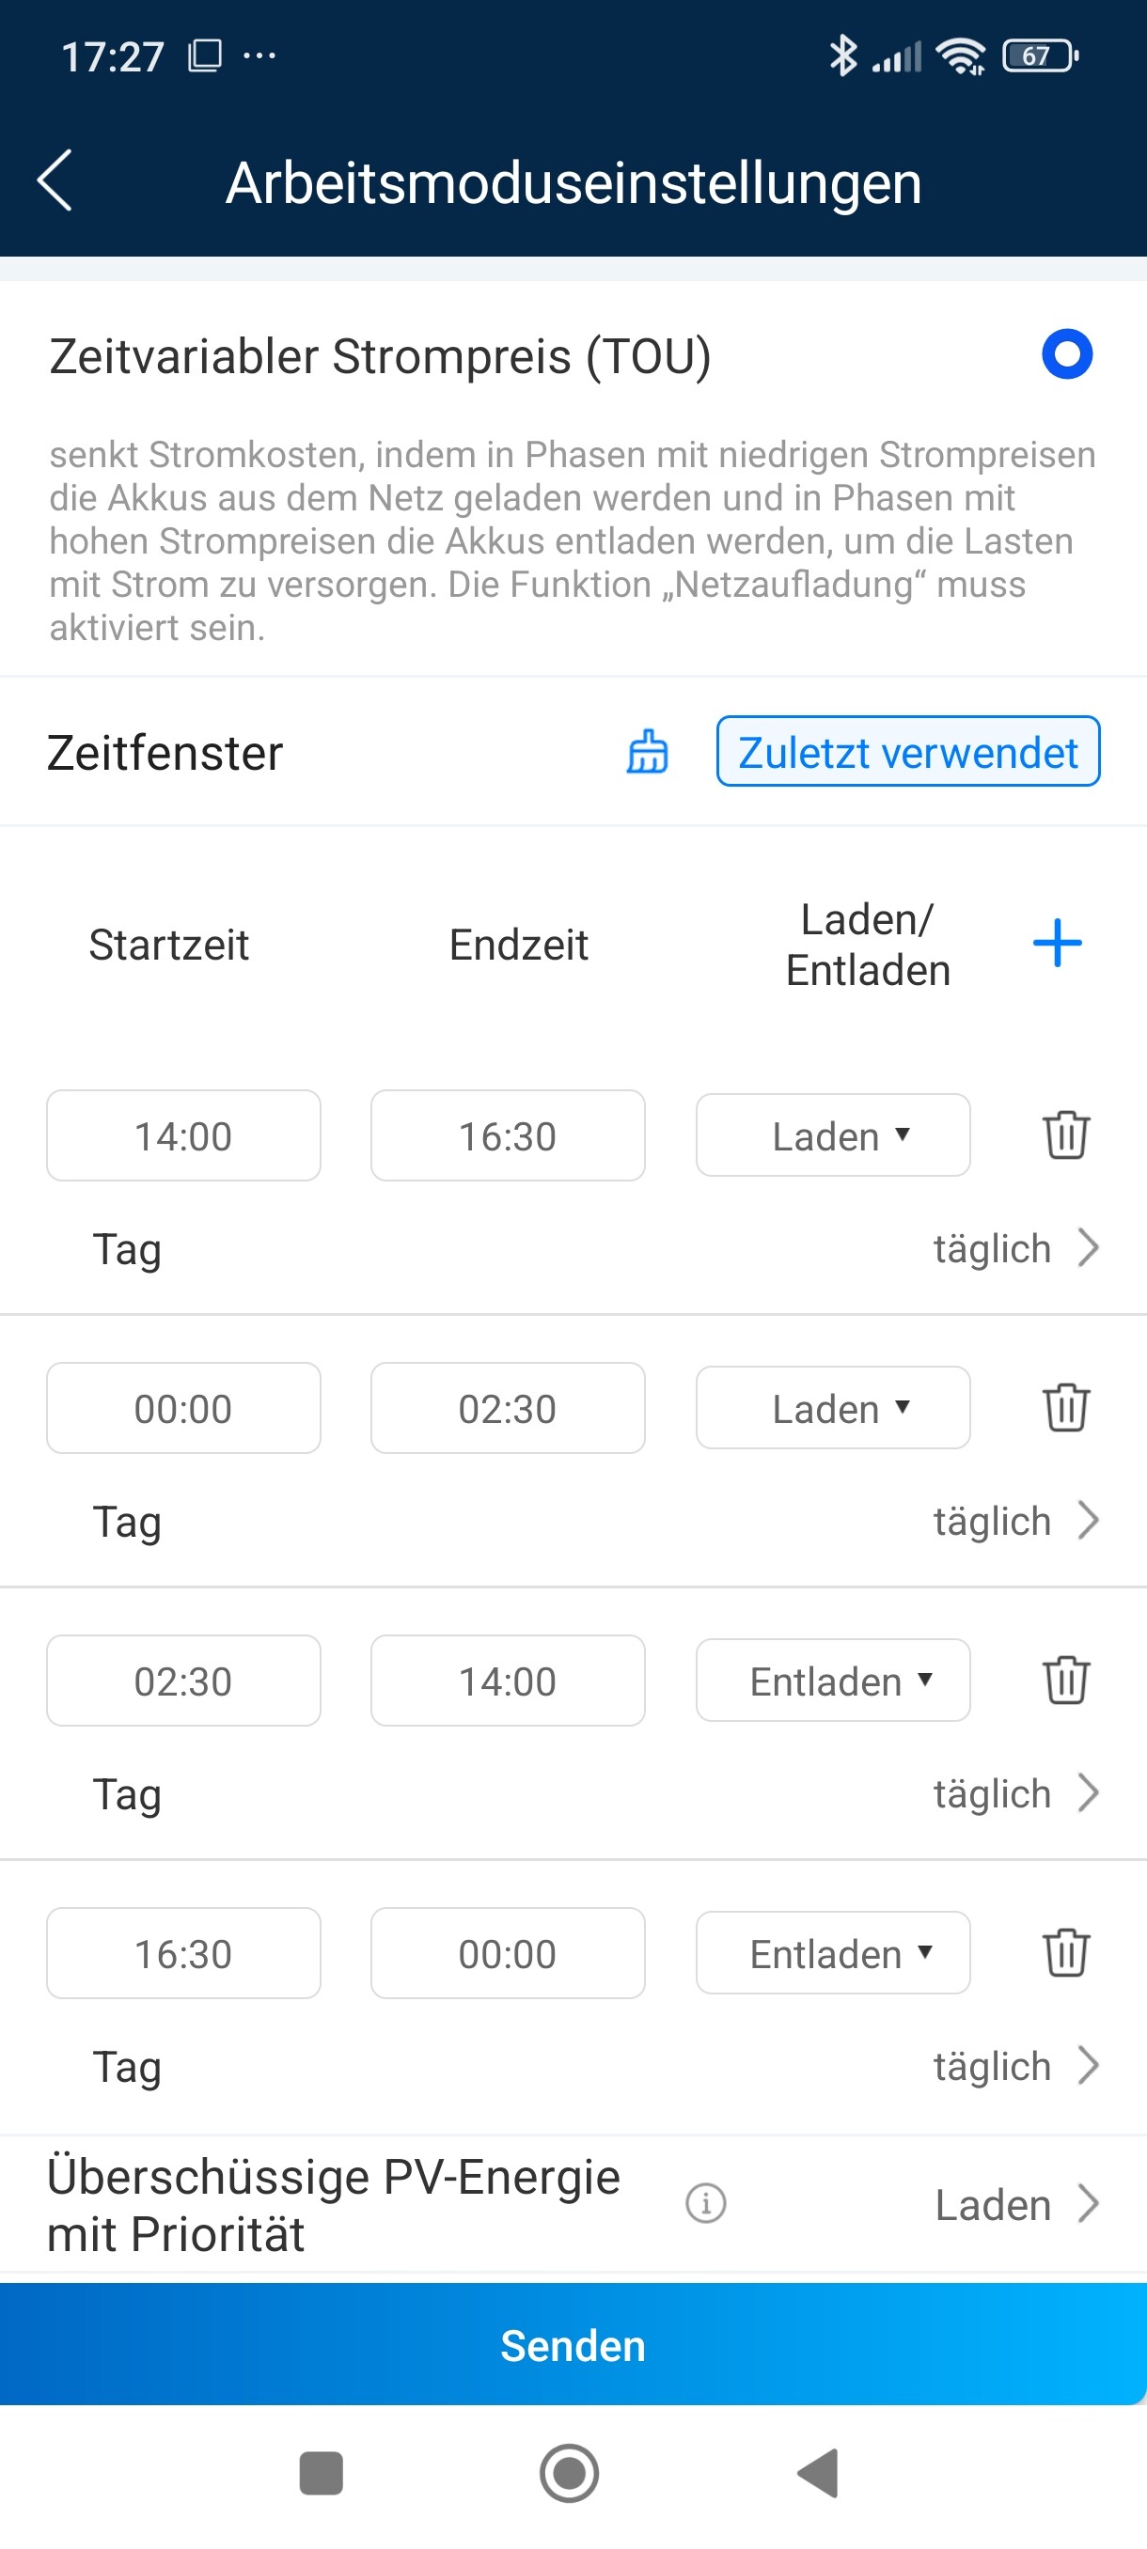Image resolution: width=1147 pixels, height=2549 pixels.
Task: Tap the back arrow in header
Action: pyautogui.click(x=55, y=181)
